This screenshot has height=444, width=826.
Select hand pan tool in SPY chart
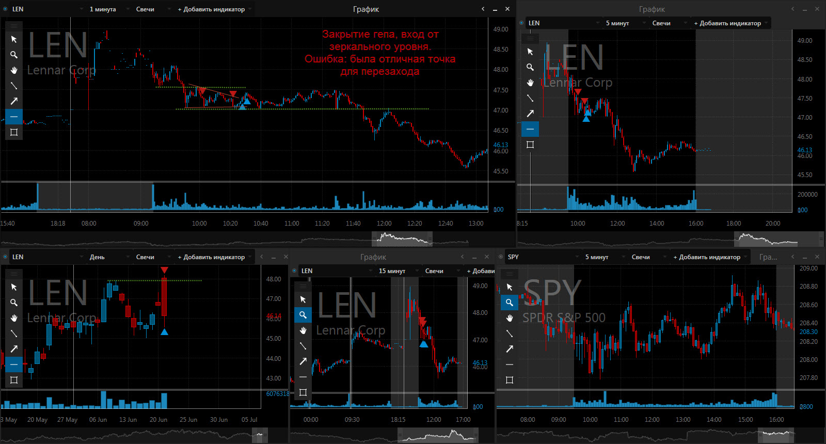[x=510, y=318]
